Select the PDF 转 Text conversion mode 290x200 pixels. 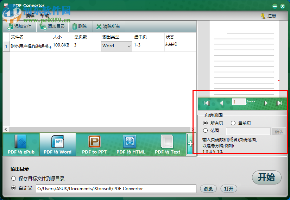pyautogui.click(x=168, y=144)
